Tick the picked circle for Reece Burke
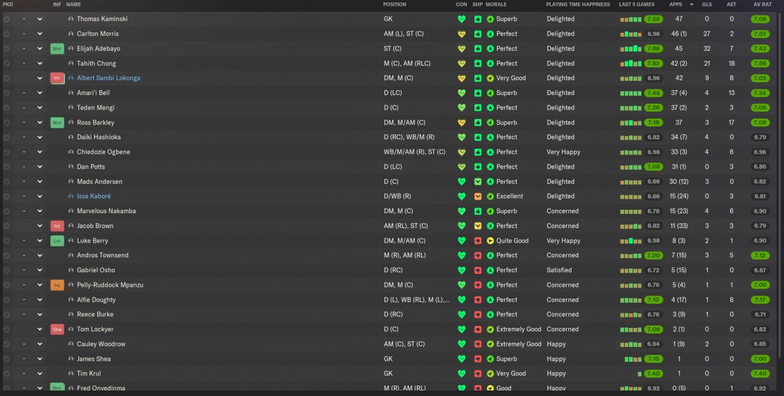The width and height of the screenshot is (784, 396). (7, 314)
